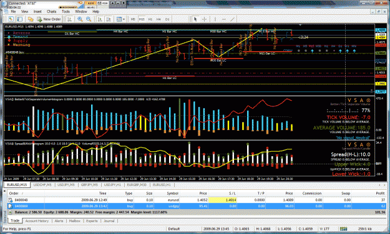The height and width of the screenshot is (234, 390).
Task: Close the Terminal panel with x
Action: coord(5,191)
